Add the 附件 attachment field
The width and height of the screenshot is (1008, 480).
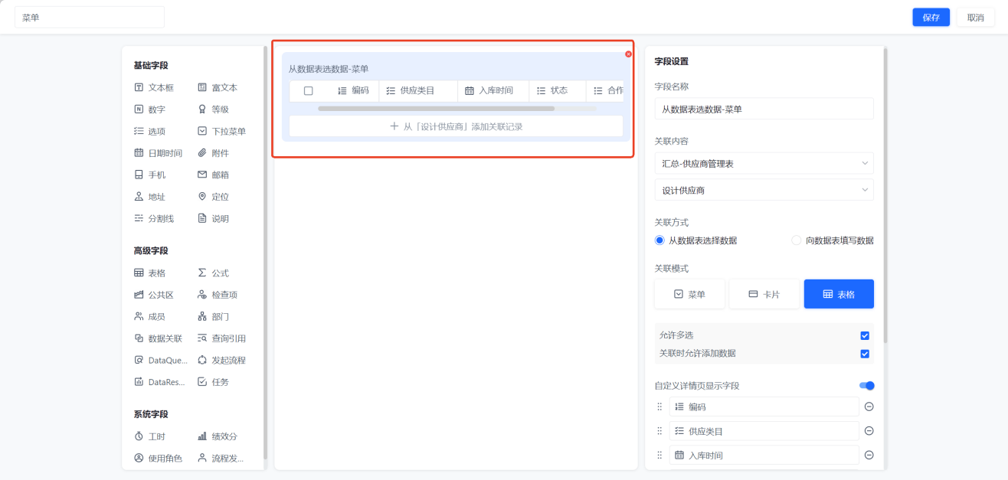[x=214, y=153]
